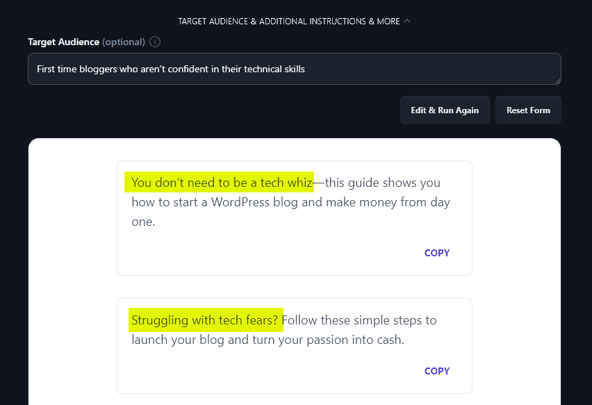Click the COPY icon-link on the second headline card
592x405 pixels.
tap(436, 371)
